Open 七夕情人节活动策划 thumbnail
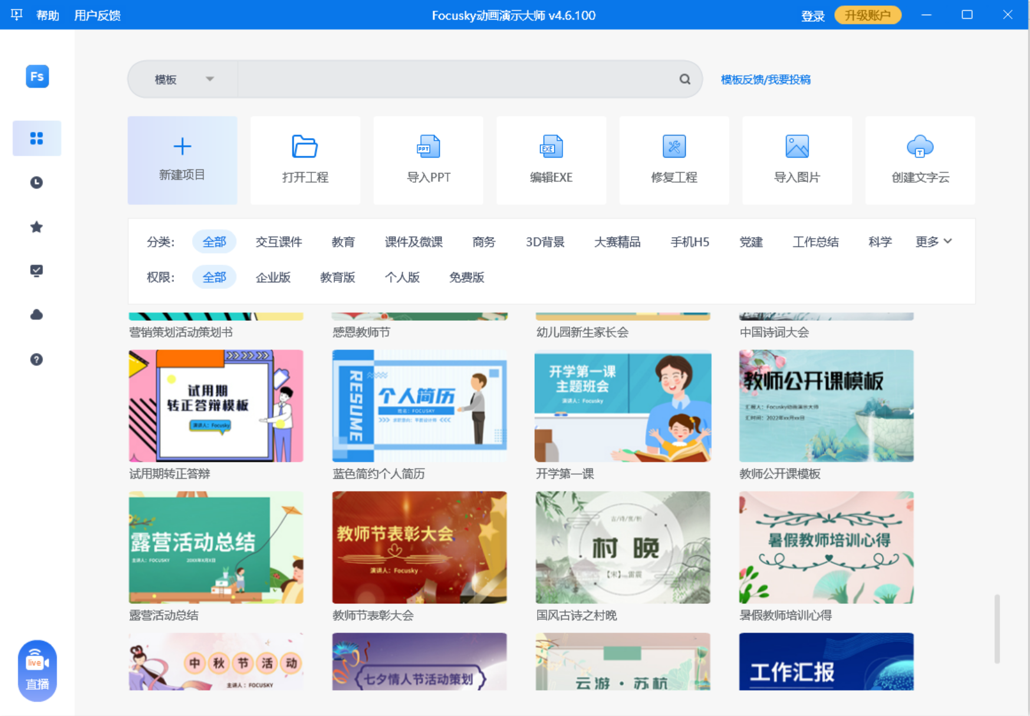This screenshot has height=716, width=1030. point(419,661)
